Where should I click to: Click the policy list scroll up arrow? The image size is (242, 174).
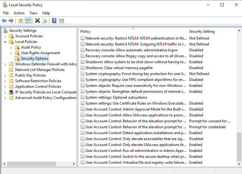point(239,31)
